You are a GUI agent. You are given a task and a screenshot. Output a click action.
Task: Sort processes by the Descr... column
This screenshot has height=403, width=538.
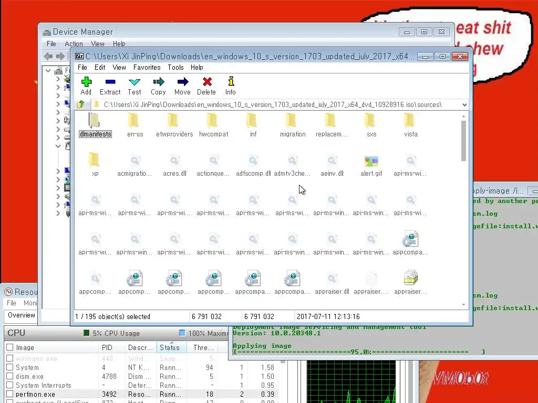point(141,347)
